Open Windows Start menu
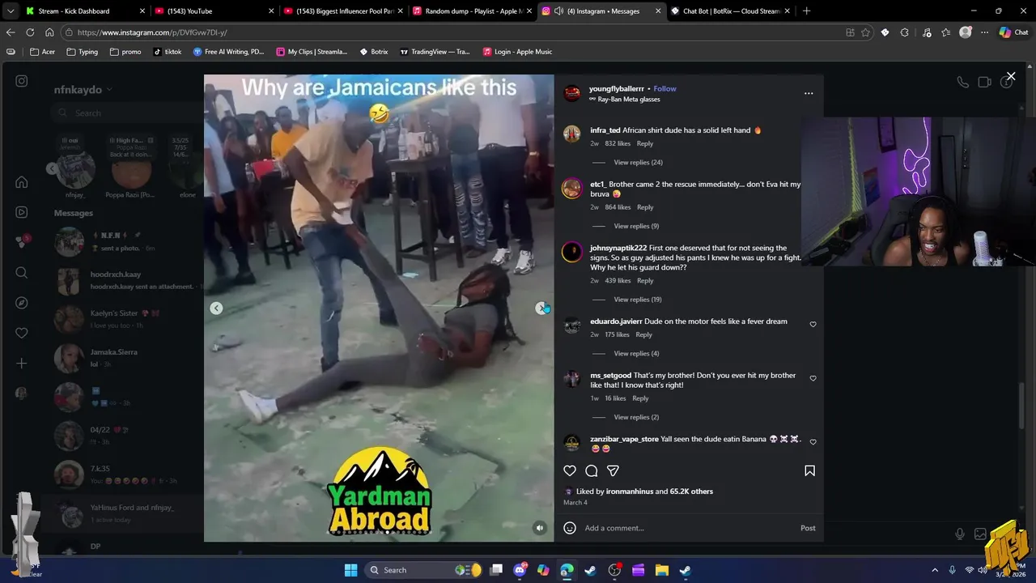 [351, 570]
